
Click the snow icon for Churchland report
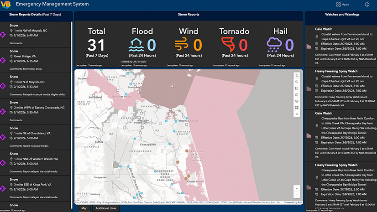(x=3, y=137)
